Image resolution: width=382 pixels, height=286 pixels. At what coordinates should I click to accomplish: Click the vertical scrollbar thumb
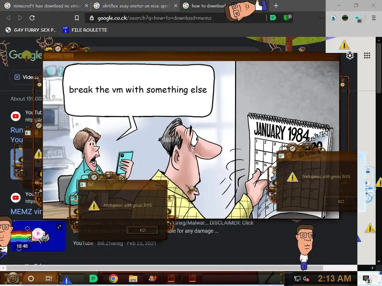[x=379, y=68]
